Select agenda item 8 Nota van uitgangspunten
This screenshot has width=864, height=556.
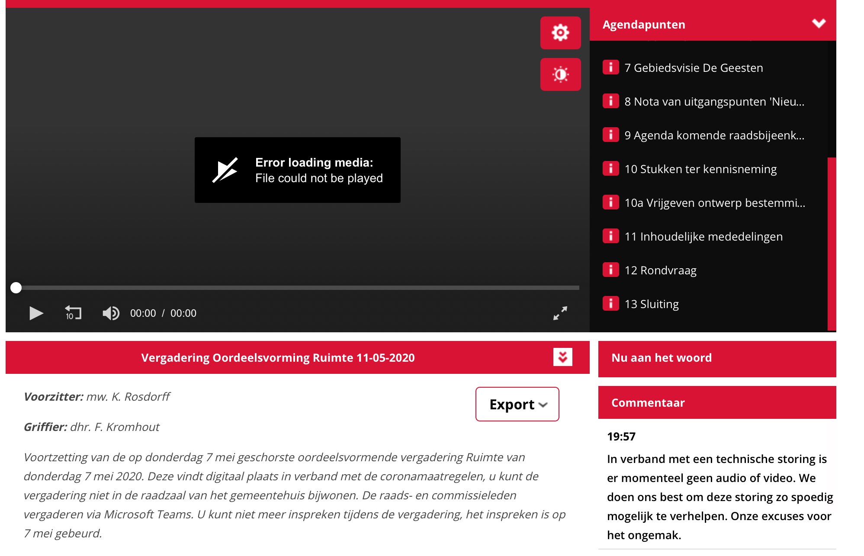[714, 102]
